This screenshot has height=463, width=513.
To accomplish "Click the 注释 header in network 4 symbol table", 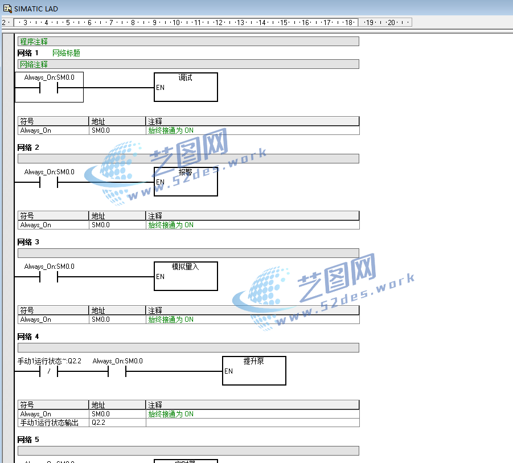I will point(252,405).
